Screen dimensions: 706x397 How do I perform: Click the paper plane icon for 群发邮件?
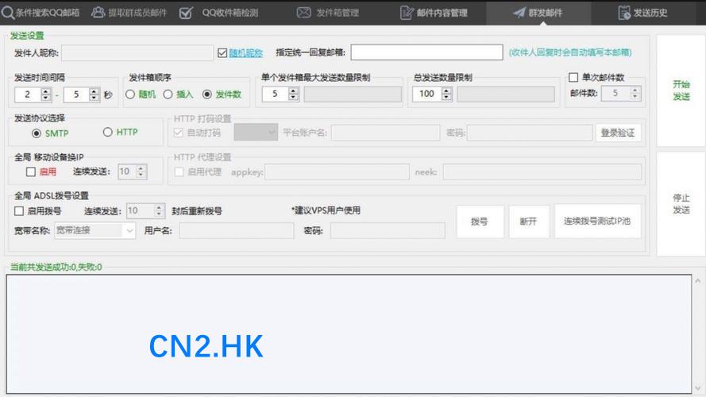(519, 13)
